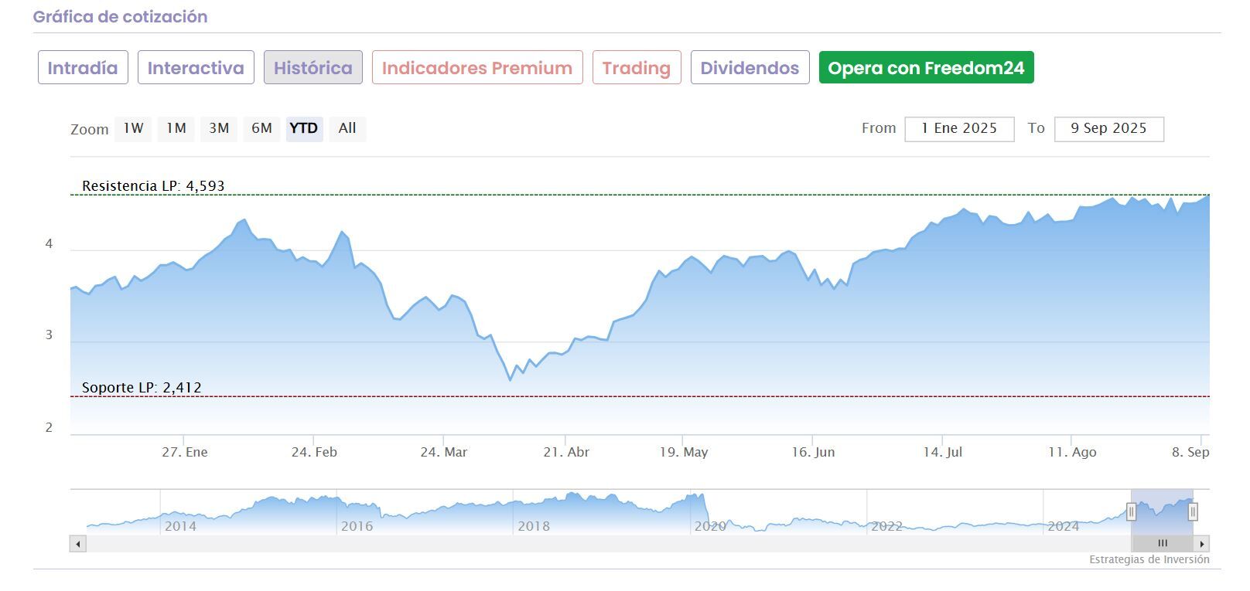Click the right navigator range handle
The image size is (1250, 591).
[x=1193, y=511]
